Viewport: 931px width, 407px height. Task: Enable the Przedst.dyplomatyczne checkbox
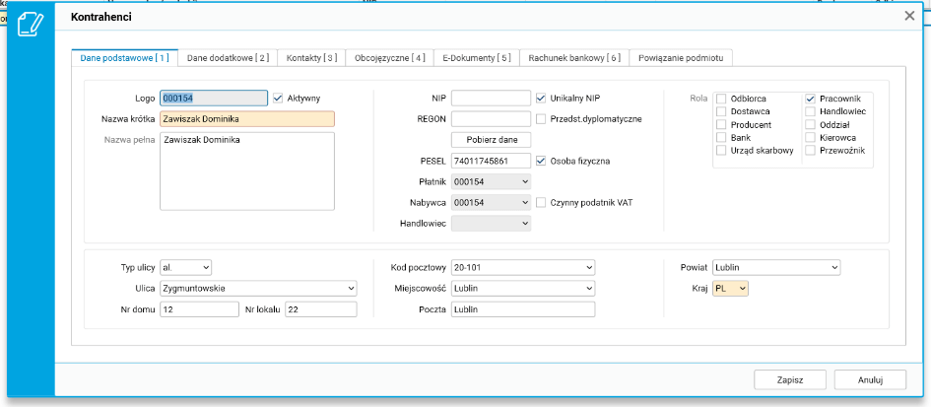pyautogui.click(x=540, y=119)
